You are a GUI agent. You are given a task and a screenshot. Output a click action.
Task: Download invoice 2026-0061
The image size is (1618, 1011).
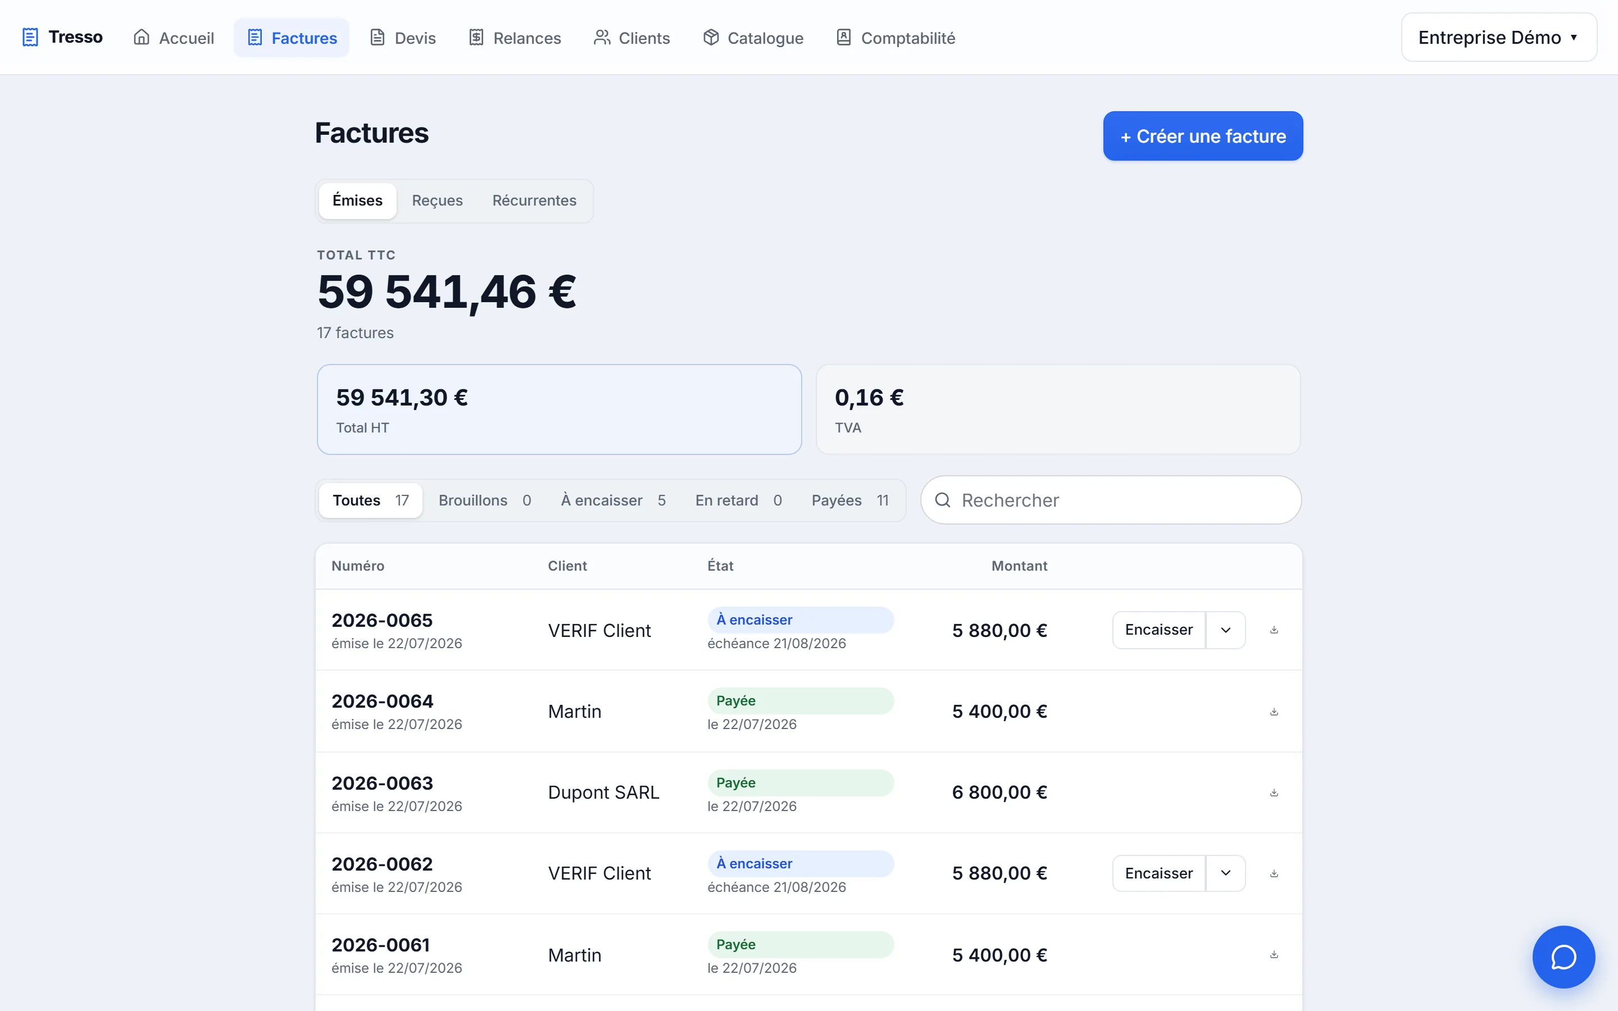[1274, 954]
